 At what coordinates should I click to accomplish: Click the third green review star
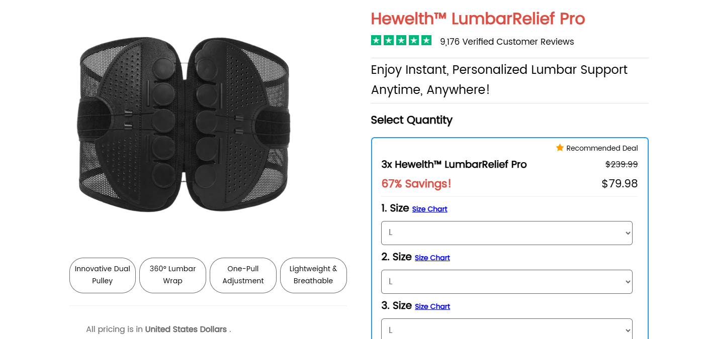click(x=401, y=40)
